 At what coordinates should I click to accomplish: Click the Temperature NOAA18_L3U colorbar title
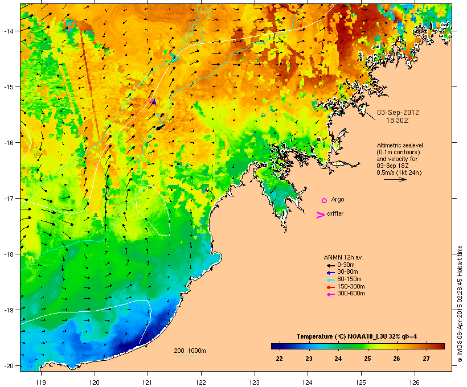tap(357, 337)
